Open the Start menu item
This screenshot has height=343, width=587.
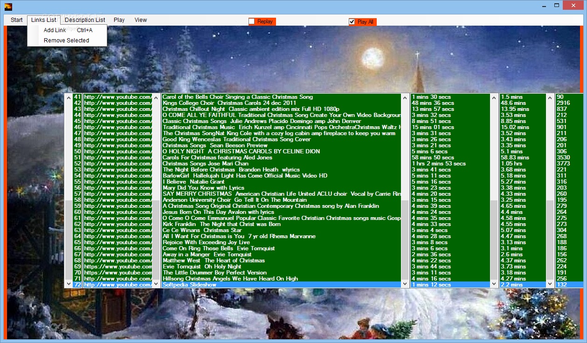17,20
